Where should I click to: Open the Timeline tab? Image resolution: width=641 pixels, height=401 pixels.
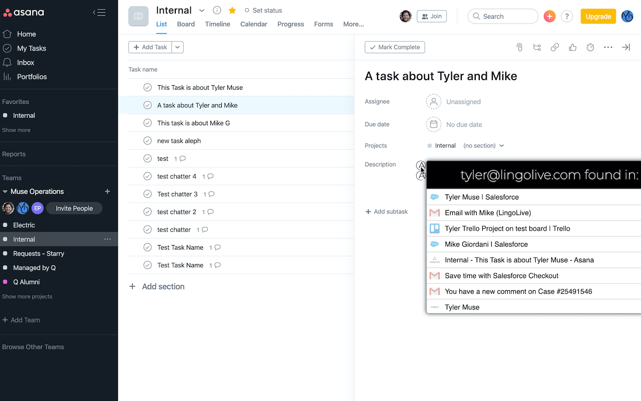click(x=217, y=24)
